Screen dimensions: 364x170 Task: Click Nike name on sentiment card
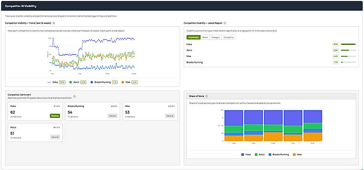127,106
